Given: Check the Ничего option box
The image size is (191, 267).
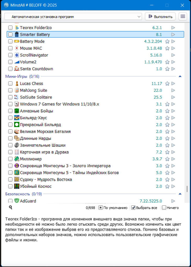Looking at the screenshot, I should (164, 208).
